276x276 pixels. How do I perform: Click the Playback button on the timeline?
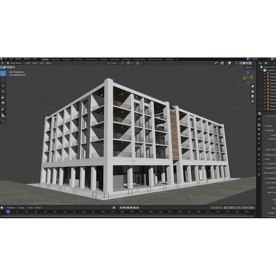[x=11, y=208]
